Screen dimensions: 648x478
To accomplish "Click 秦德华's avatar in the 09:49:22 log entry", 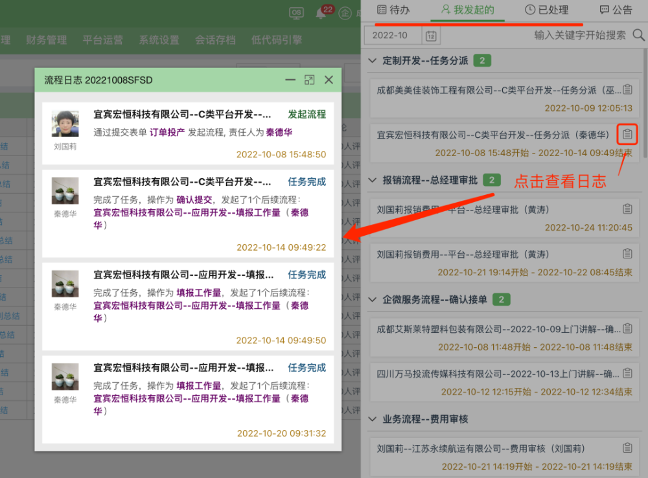I will pyautogui.click(x=65, y=191).
